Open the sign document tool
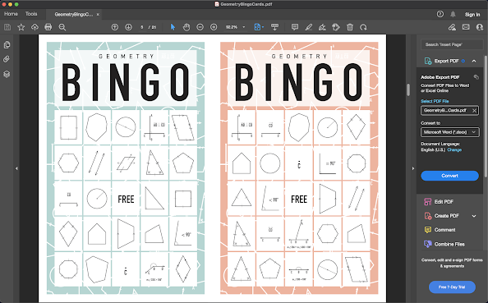The width and height of the screenshot is (488, 303). (322, 27)
